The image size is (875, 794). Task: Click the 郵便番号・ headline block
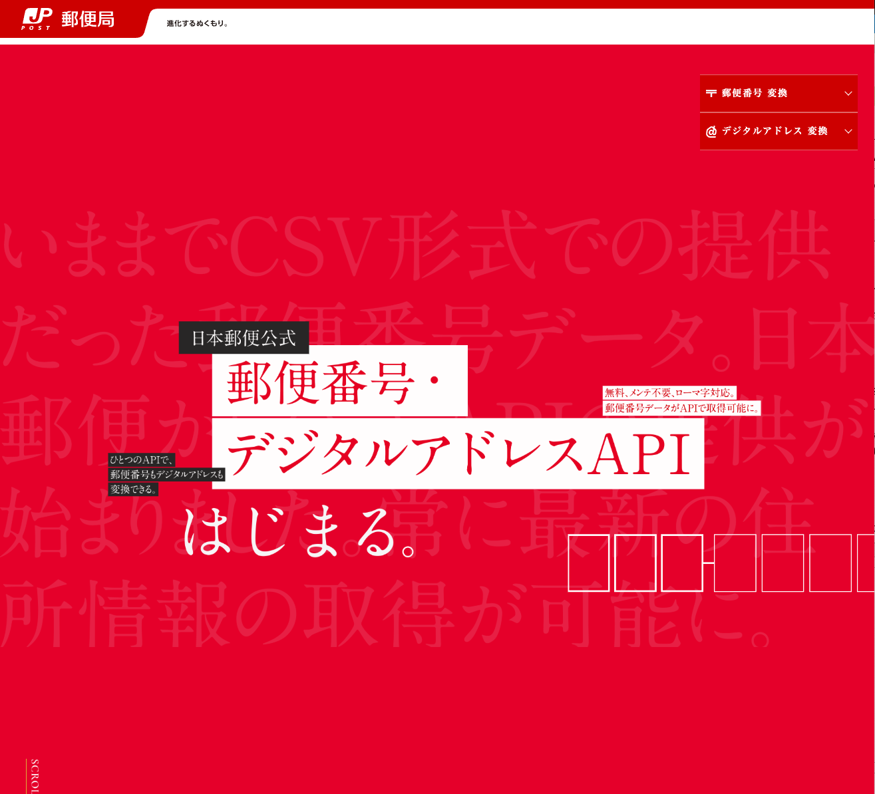tap(339, 382)
